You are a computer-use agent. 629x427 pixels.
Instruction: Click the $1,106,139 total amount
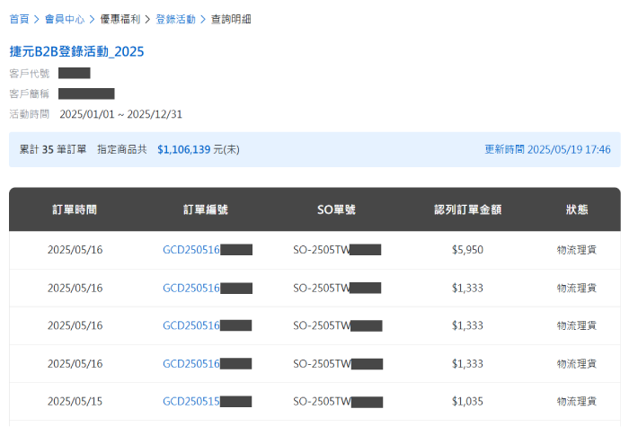pos(183,149)
